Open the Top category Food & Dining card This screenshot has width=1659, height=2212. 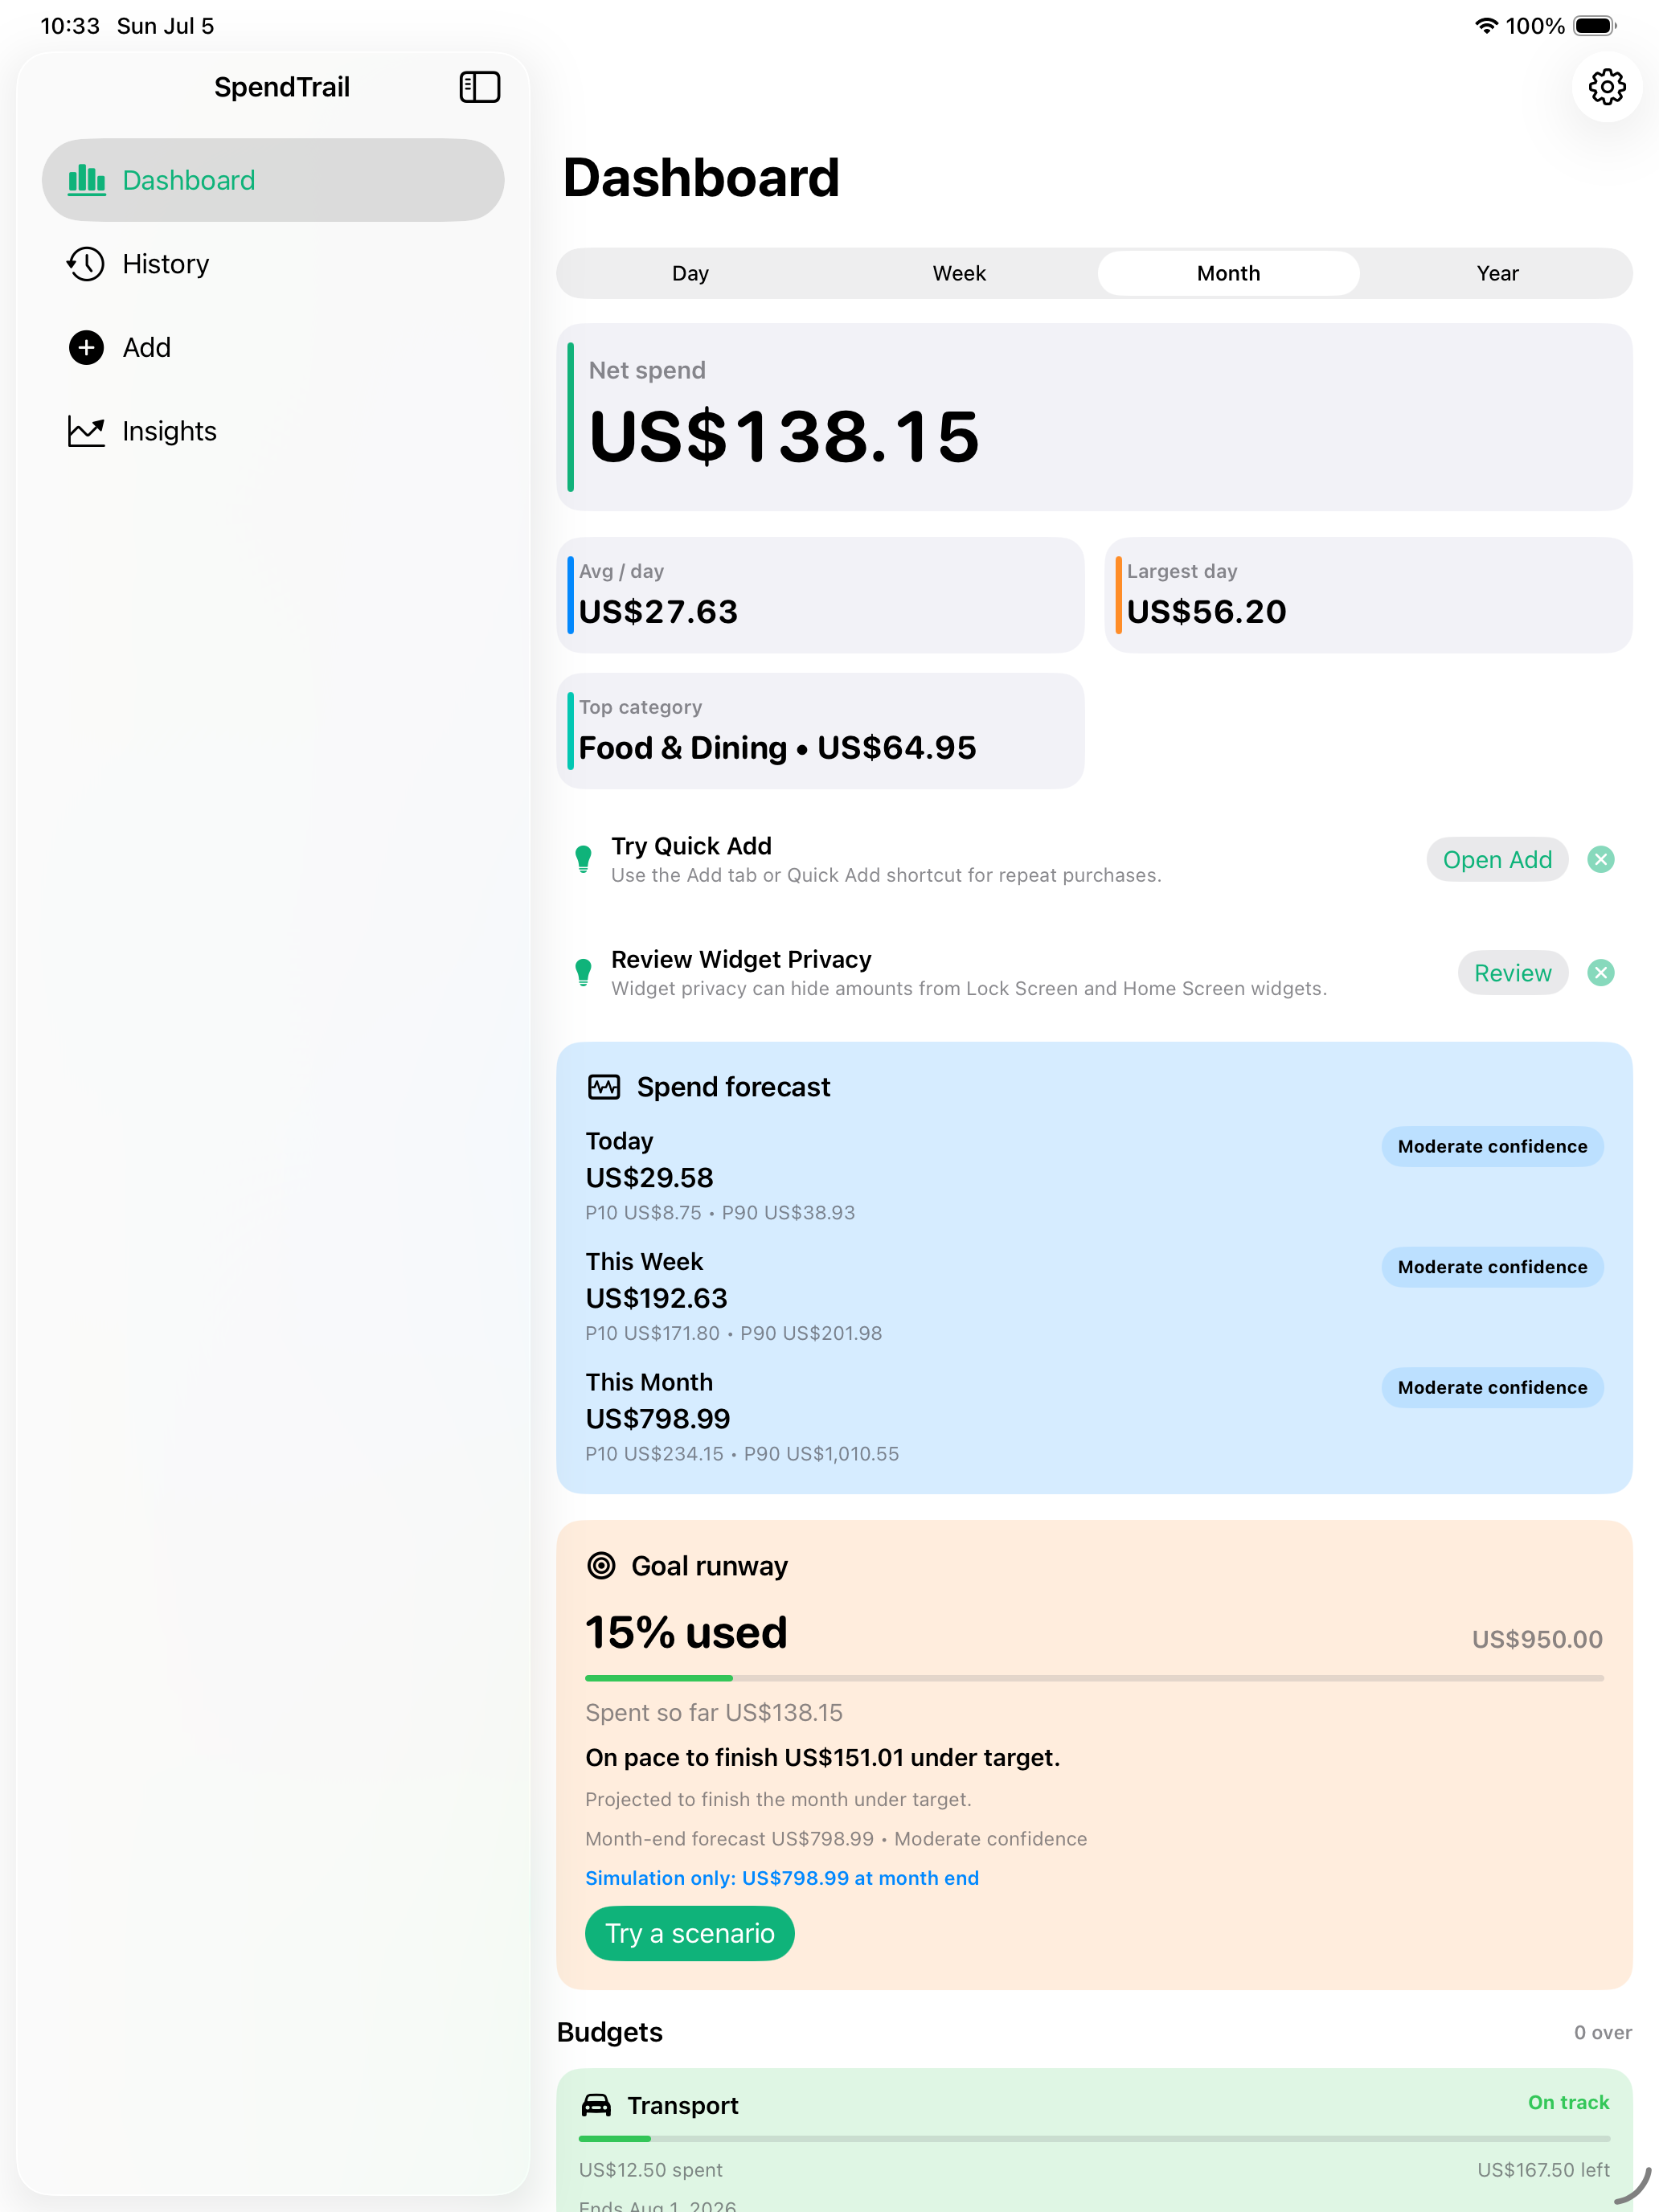tap(820, 731)
